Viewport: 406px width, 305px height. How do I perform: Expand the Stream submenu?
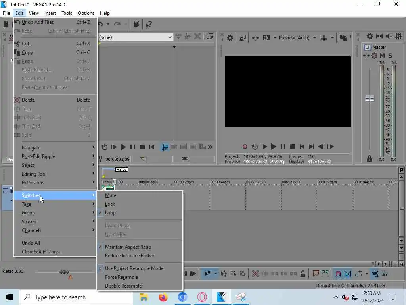pos(55,222)
